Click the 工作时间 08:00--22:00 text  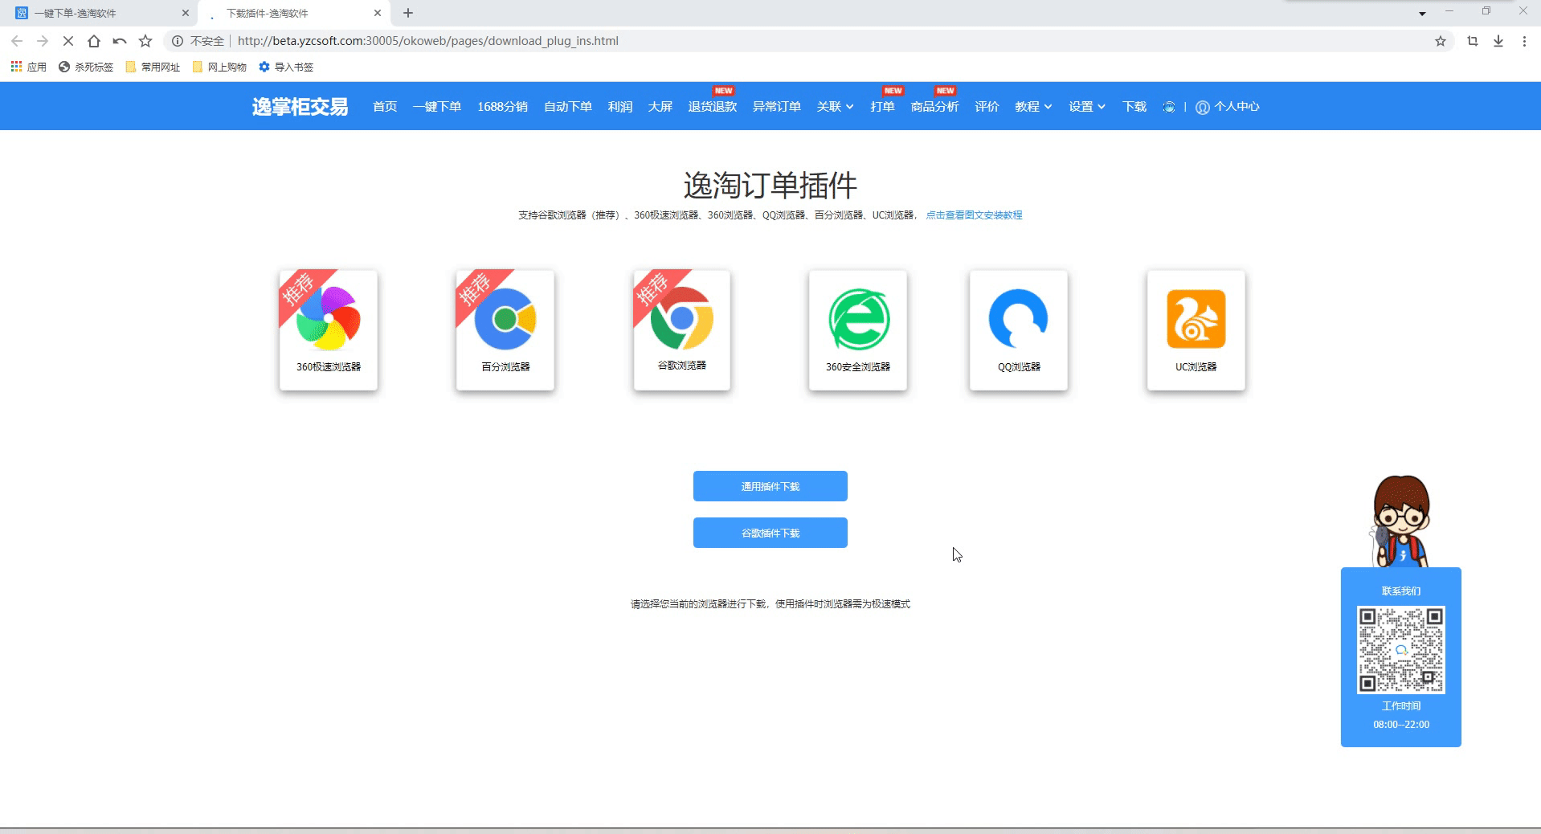click(x=1401, y=715)
